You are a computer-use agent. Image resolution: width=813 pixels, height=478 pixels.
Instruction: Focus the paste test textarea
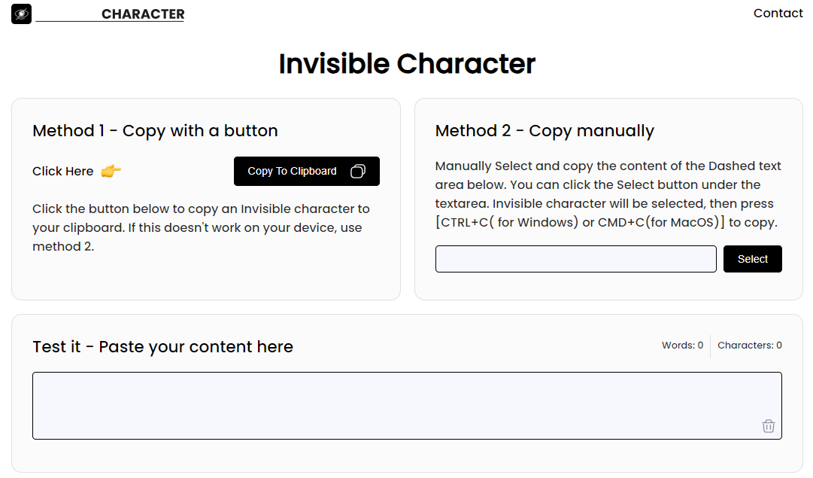pos(391,405)
